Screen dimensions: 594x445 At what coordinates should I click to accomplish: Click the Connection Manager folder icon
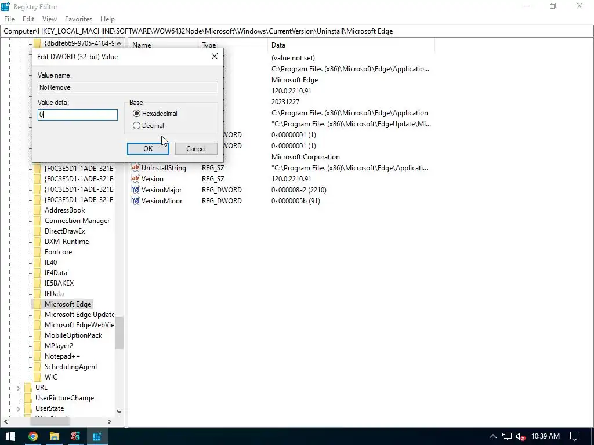coord(37,221)
